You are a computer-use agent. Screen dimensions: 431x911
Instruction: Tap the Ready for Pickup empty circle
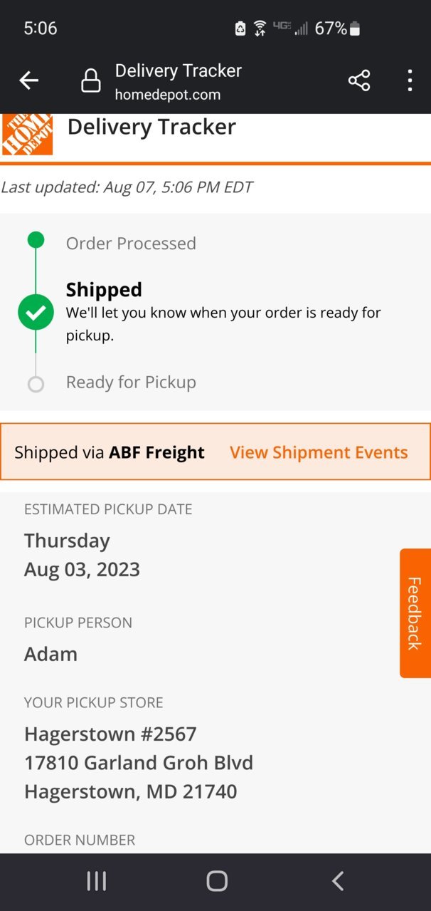coord(36,385)
